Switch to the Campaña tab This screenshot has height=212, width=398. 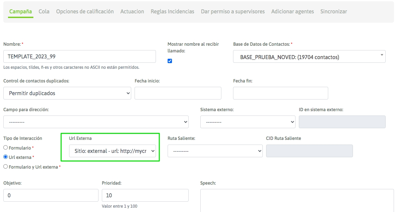[21, 12]
